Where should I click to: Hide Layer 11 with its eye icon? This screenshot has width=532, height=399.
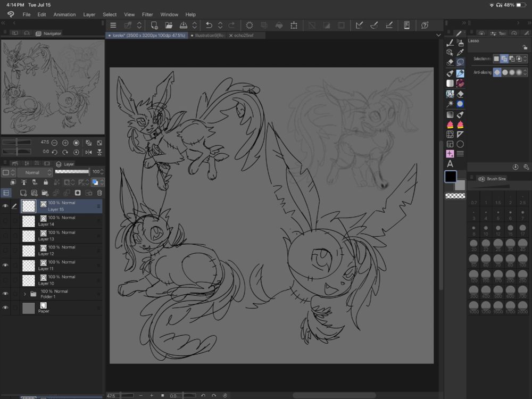(x=5, y=265)
